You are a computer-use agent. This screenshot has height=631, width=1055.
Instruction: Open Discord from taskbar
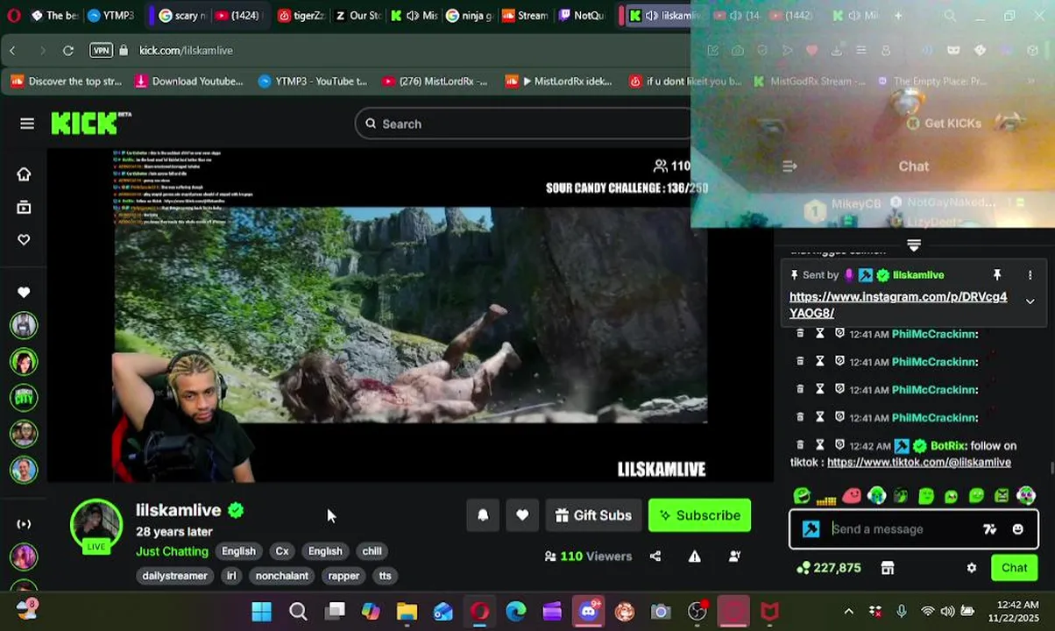tap(588, 612)
